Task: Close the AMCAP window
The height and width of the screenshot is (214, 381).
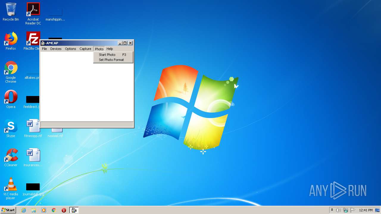Action: coord(130,43)
